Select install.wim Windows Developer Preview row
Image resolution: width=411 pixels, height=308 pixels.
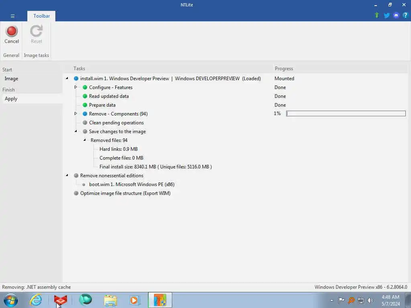pos(170,79)
